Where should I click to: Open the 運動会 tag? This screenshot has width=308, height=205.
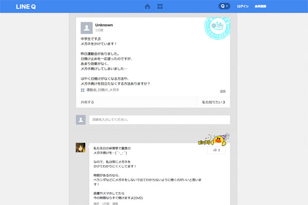tap(91, 90)
